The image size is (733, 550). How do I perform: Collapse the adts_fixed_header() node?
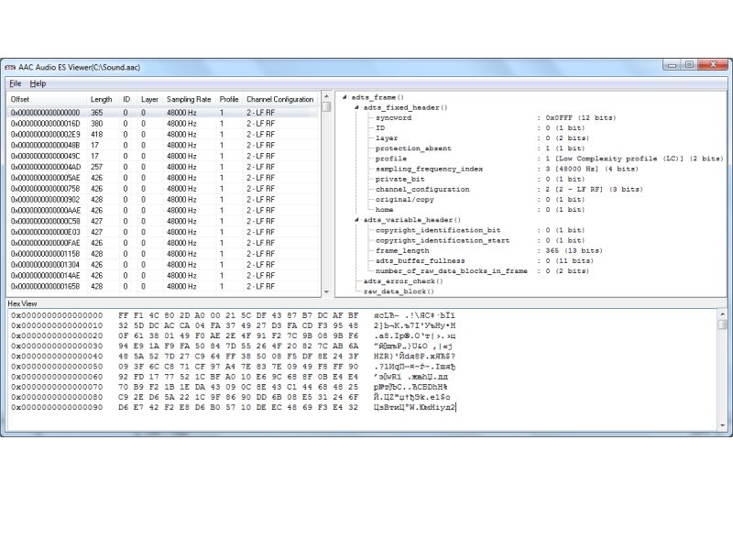[x=356, y=107]
